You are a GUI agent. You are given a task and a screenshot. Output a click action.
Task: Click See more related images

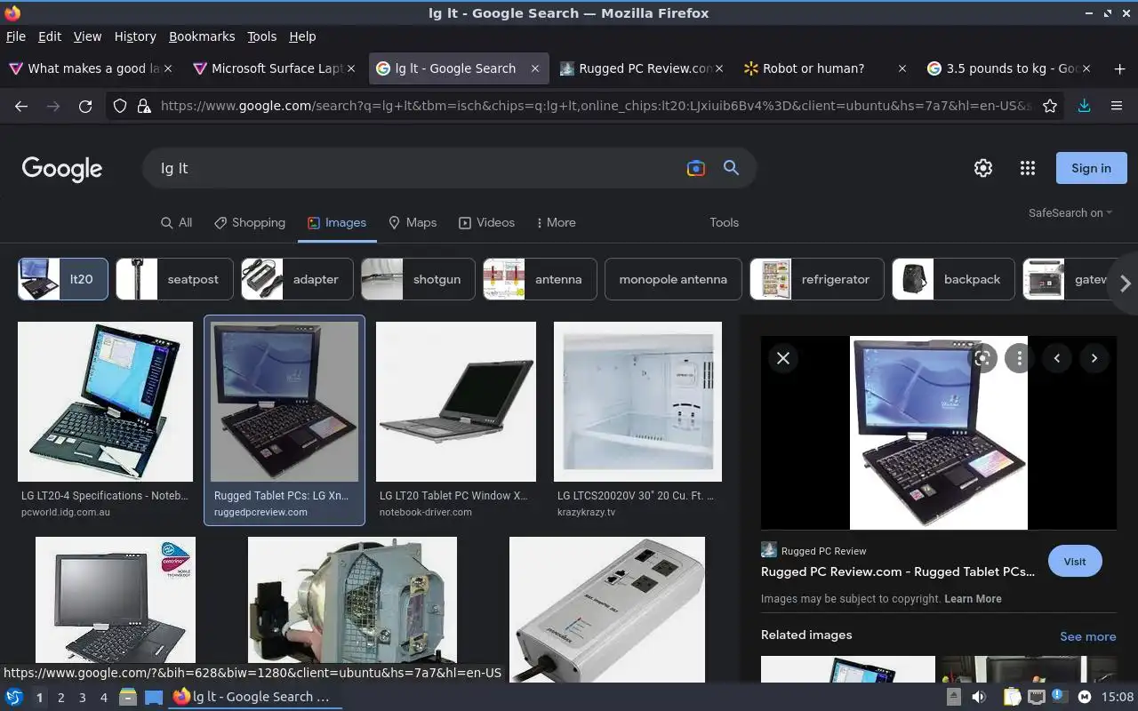click(x=1087, y=636)
